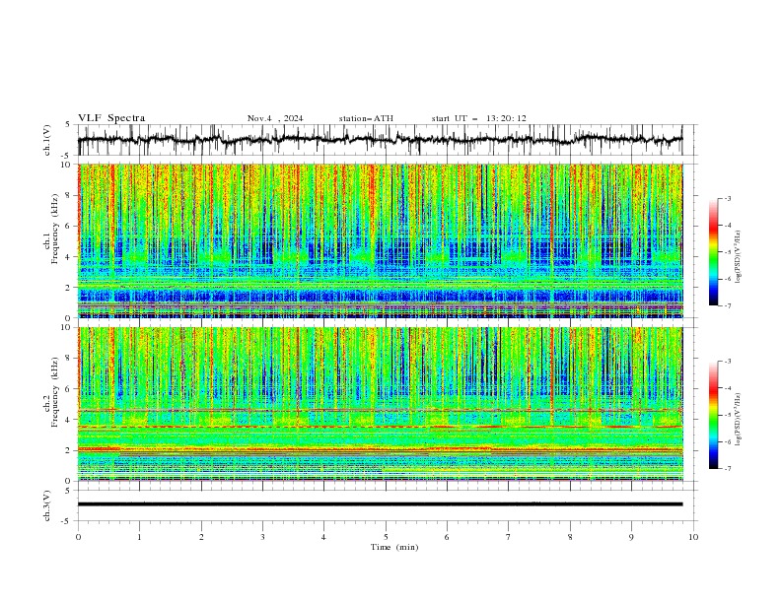Image resolution: width=781 pixels, height=603 pixels.
Task: Click time axis tick label '7'
Action: pyautogui.click(x=509, y=537)
